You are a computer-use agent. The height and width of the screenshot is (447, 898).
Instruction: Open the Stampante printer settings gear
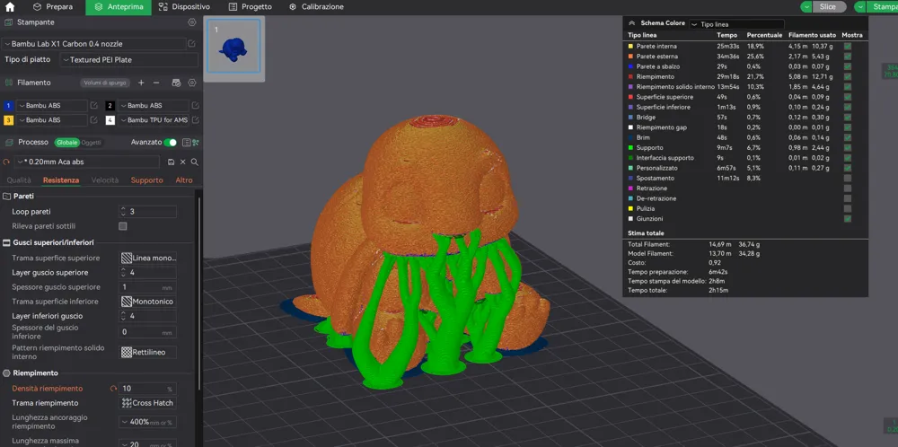click(192, 22)
